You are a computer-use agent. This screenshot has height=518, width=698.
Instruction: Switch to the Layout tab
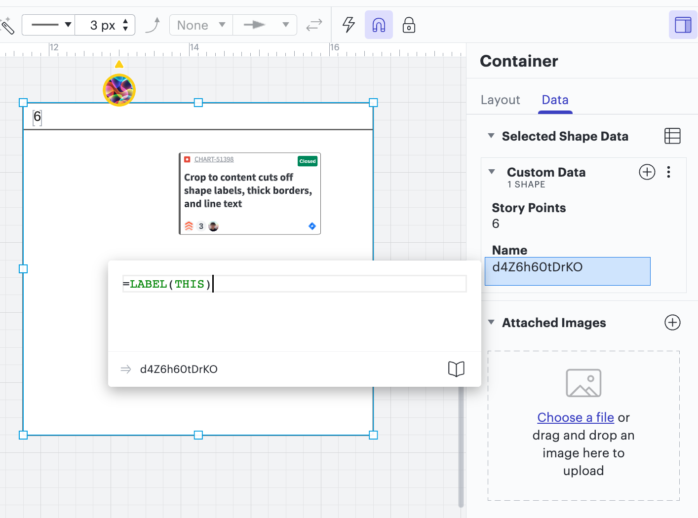point(500,100)
